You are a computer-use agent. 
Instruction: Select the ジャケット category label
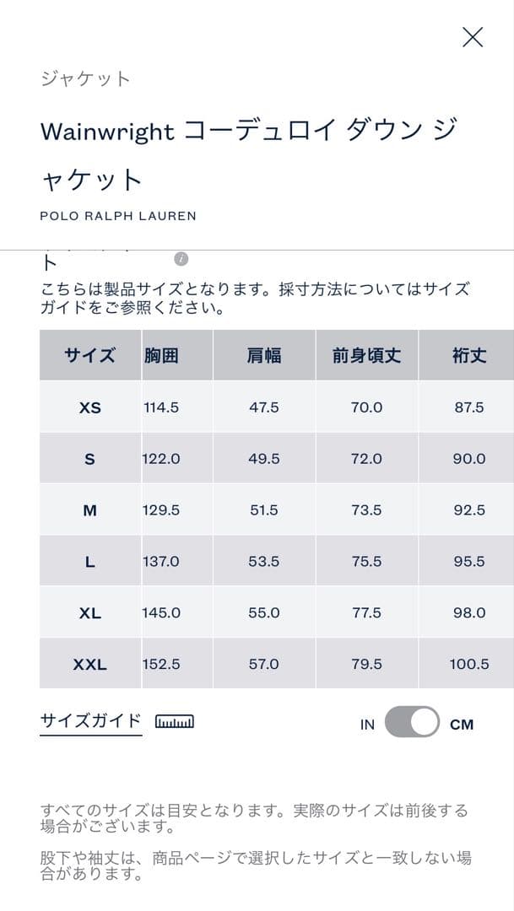(84, 79)
